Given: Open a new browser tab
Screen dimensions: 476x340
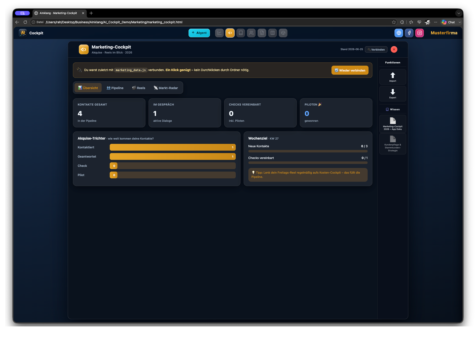Looking at the screenshot, I should [x=91, y=13].
